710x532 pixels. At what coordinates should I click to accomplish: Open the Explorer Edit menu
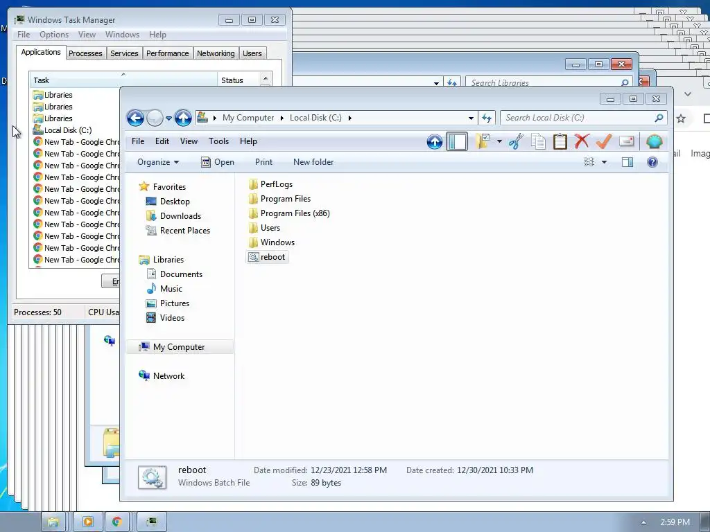point(162,141)
